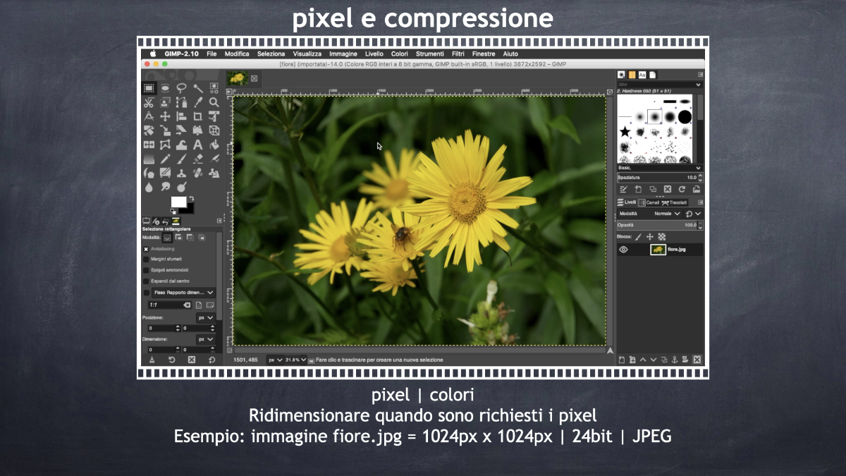Open the Filtri menu
846x476 pixels.
[458, 54]
